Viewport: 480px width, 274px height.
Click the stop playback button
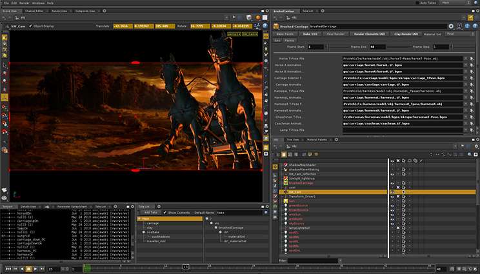coord(28,269)
